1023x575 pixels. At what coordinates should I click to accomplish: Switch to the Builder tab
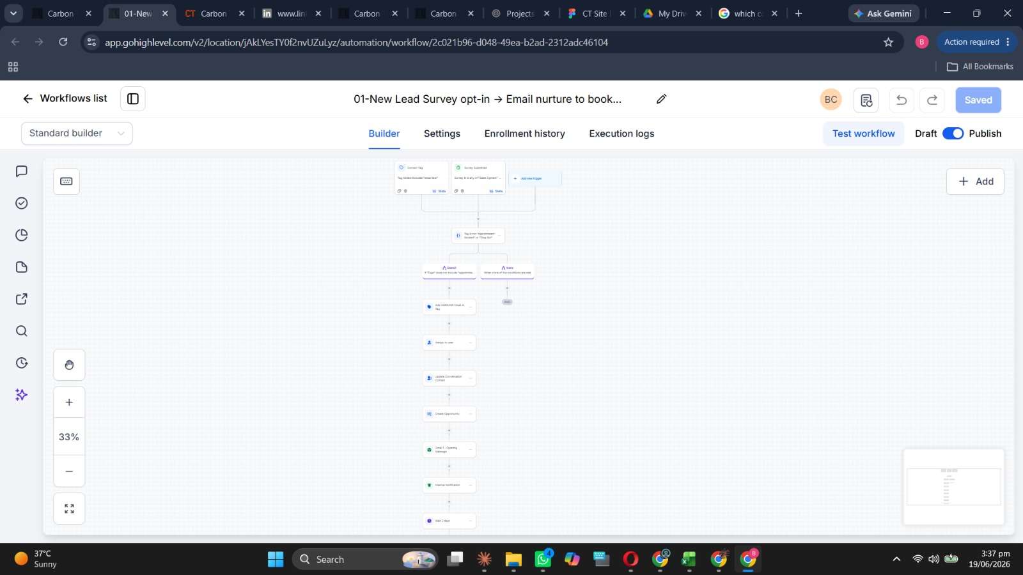pyautogui.click(x=384, y=134)
